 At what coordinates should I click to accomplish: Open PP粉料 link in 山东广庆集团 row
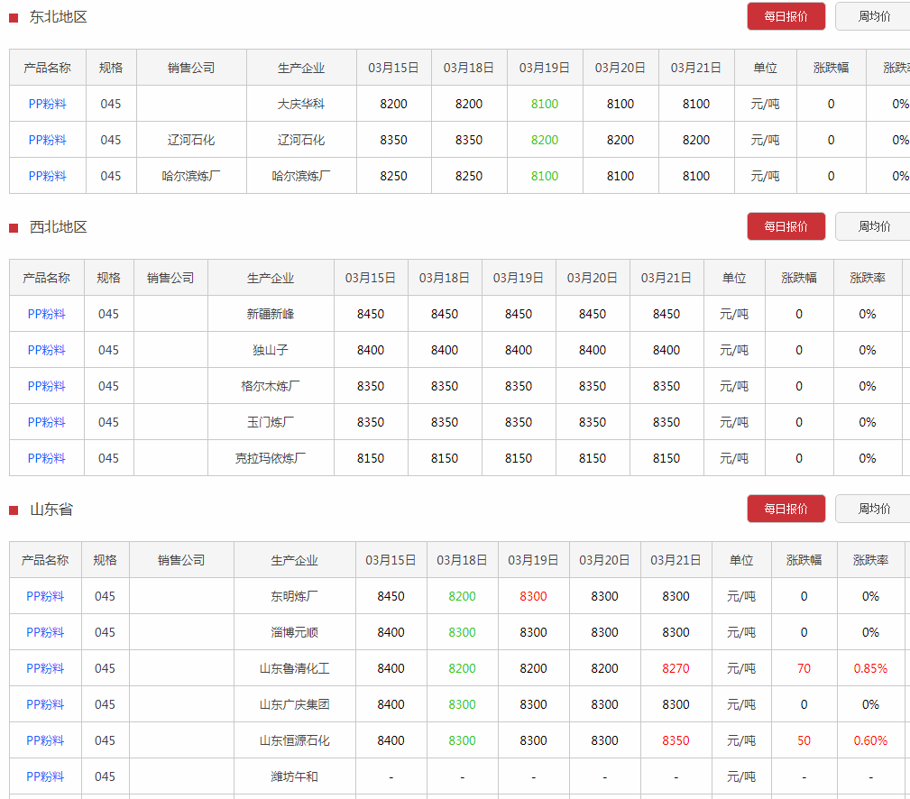coord(45,704)
